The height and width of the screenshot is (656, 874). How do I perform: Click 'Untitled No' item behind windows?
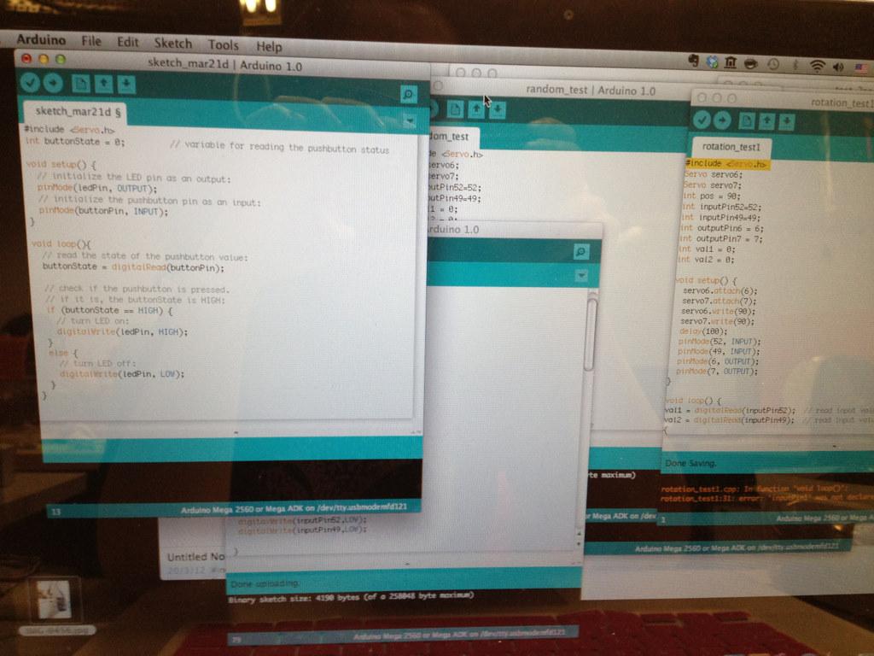click(x=195, y=557)
